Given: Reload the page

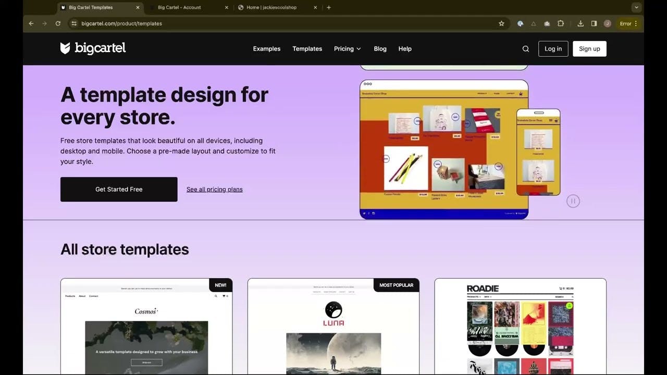Looking at the screenshot, I should (x=58, y=23).
